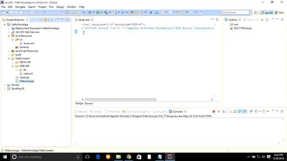Viewport: 287px width, 161px height.
Task: Select struts.xml in Project Explorer
Action: click(x=29, y=43)
